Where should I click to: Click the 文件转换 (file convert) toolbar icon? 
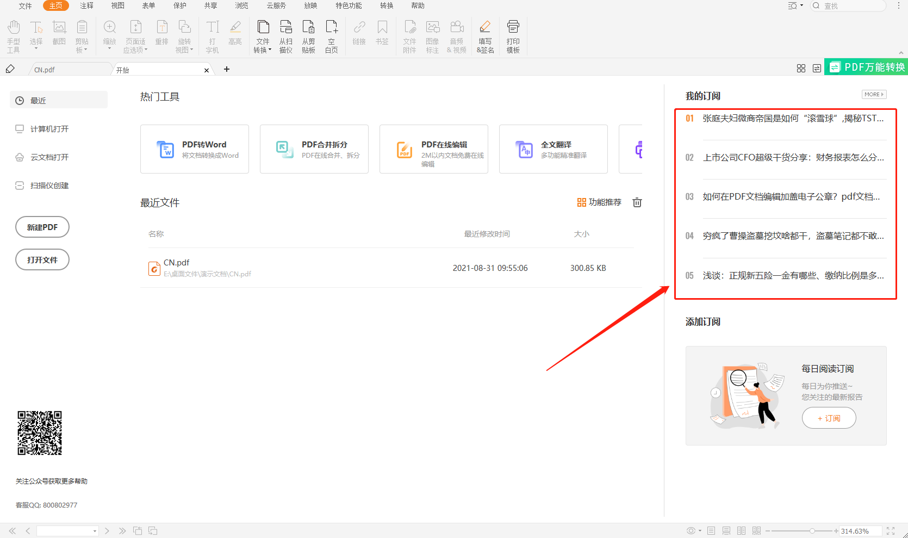(x=263, y=36)
